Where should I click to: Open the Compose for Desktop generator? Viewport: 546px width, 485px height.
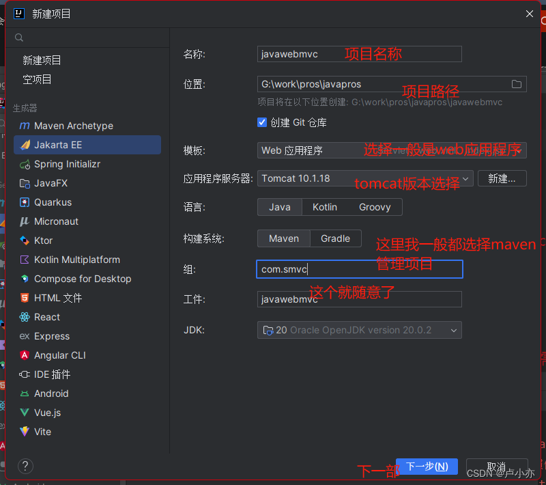[74, 279]
